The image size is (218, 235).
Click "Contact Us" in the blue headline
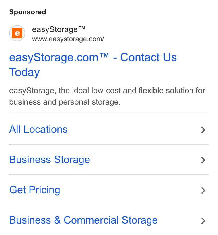149,57
